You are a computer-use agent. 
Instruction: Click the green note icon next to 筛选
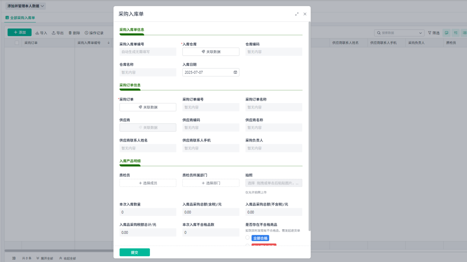(446, 33)
